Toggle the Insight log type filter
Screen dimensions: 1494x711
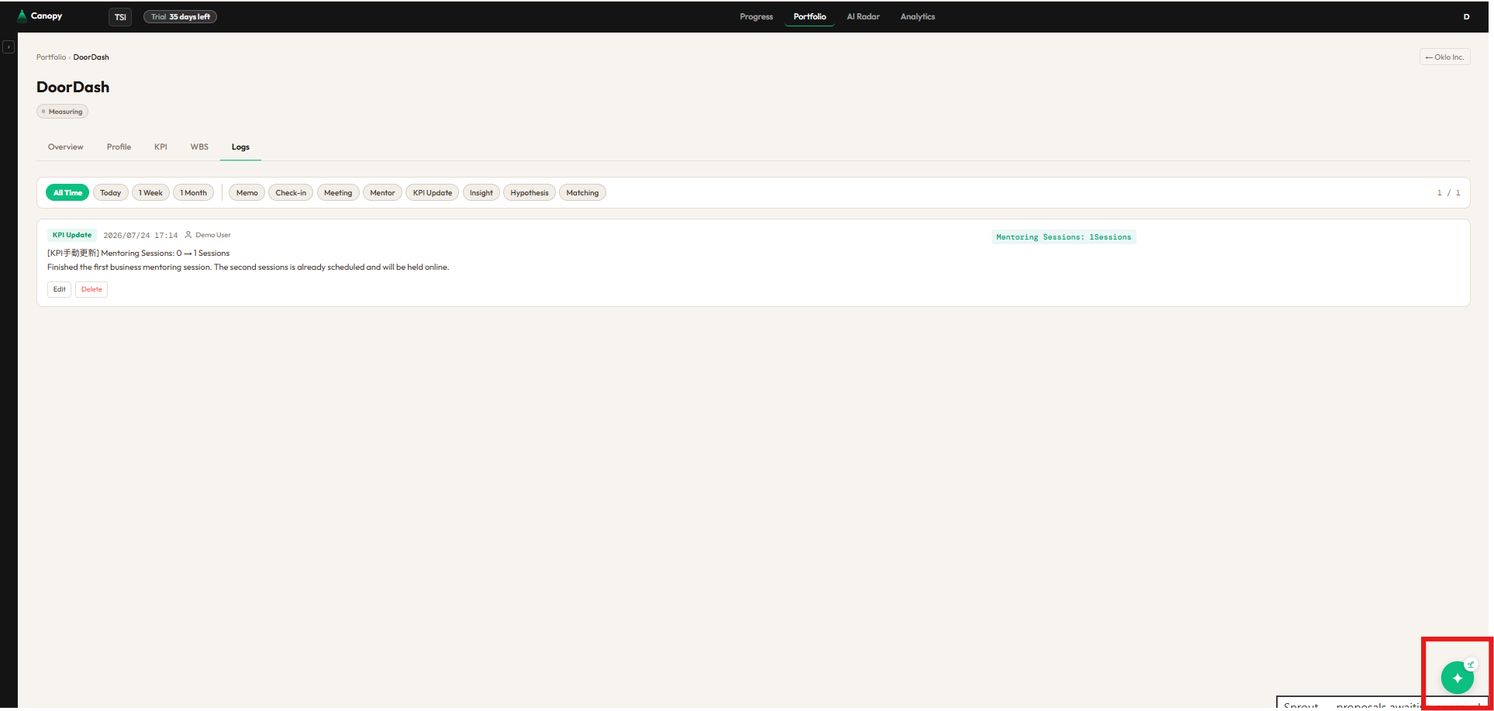[x=481, y=193]
